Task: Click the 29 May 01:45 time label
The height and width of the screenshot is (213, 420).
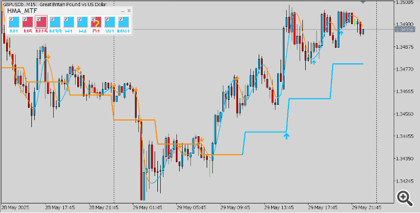Action: [148, 207]
